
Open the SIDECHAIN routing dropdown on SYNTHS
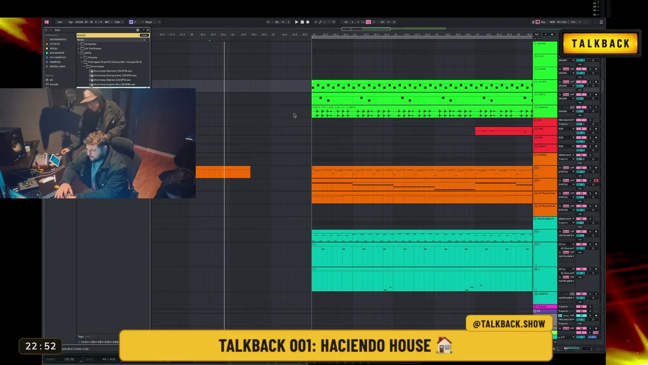pyautogui.click(x=566, y=155)
